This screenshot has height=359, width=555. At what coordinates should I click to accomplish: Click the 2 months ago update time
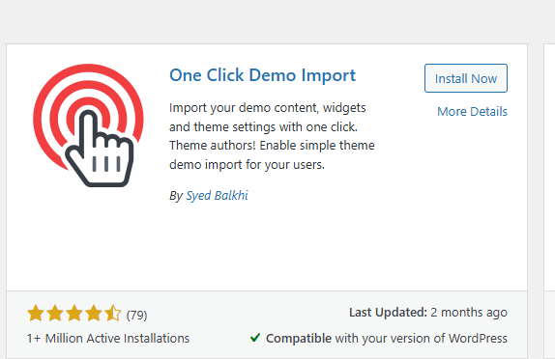(x=469, y=313)
